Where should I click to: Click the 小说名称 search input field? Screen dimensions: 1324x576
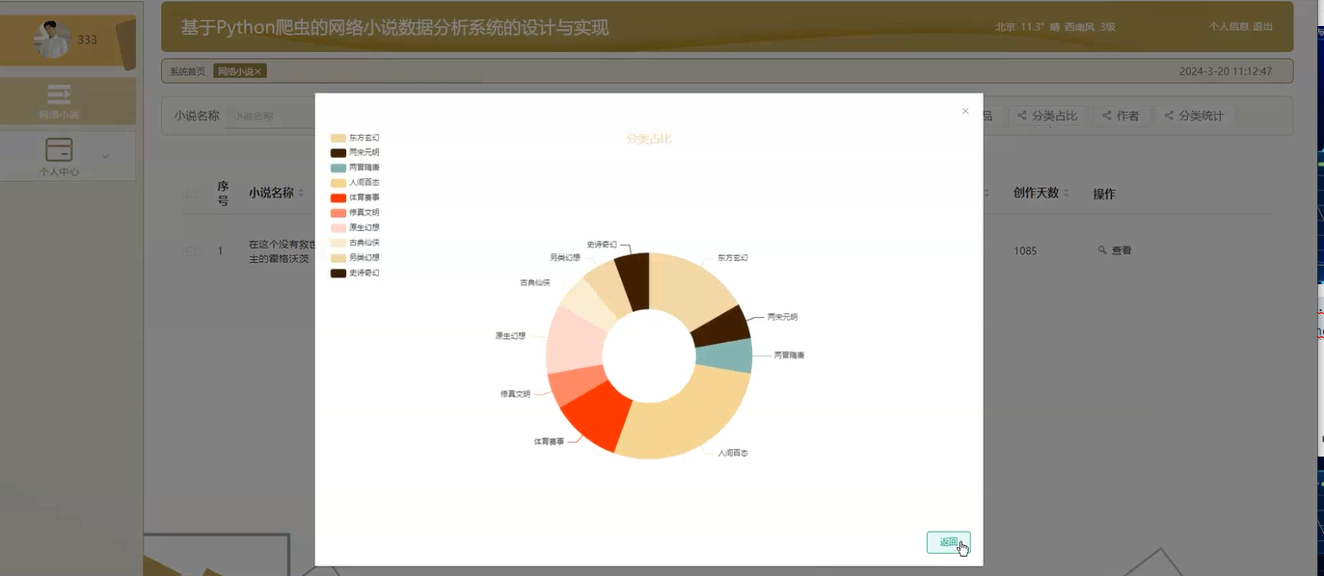click(x=266, y=115)
